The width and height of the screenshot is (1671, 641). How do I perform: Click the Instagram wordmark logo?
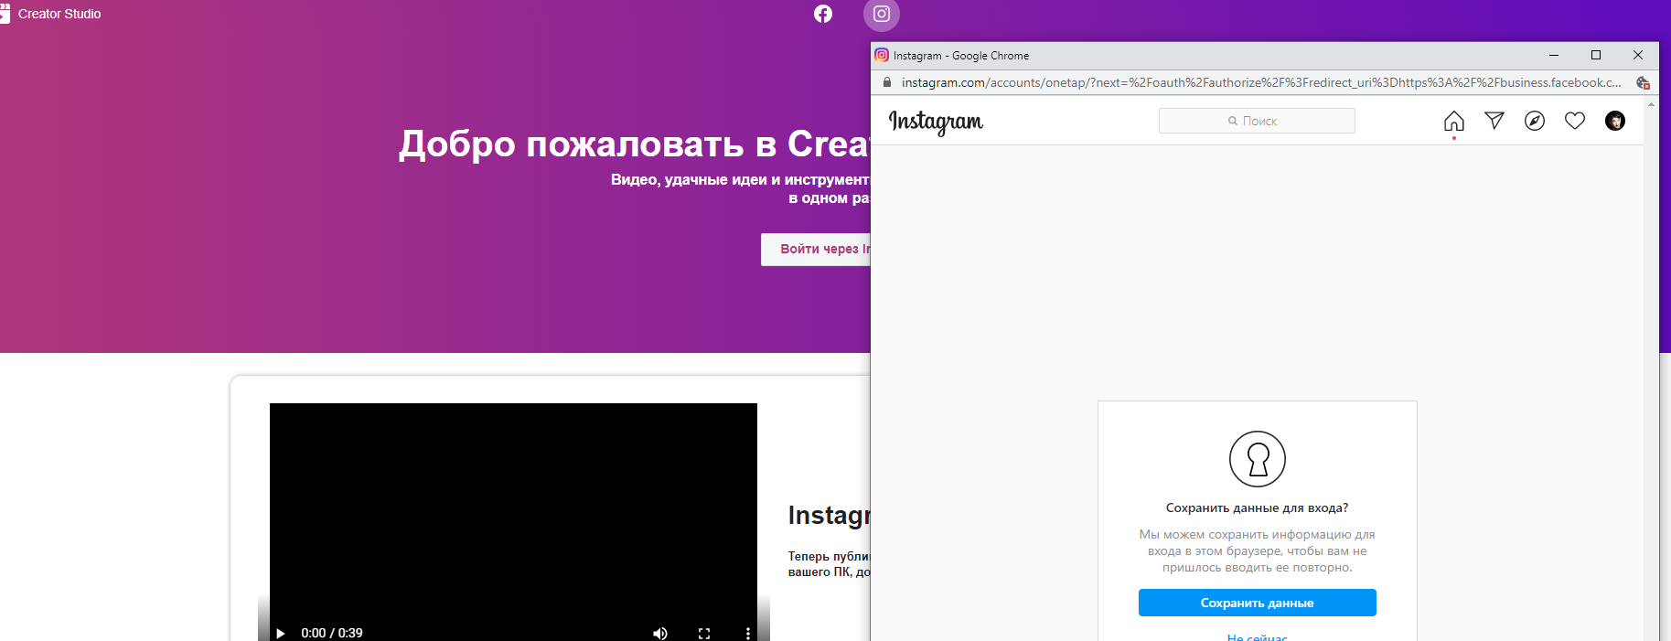pyautogui.click(x=936, y=122)
